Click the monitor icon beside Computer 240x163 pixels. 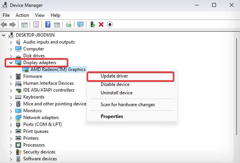point(18,49)
